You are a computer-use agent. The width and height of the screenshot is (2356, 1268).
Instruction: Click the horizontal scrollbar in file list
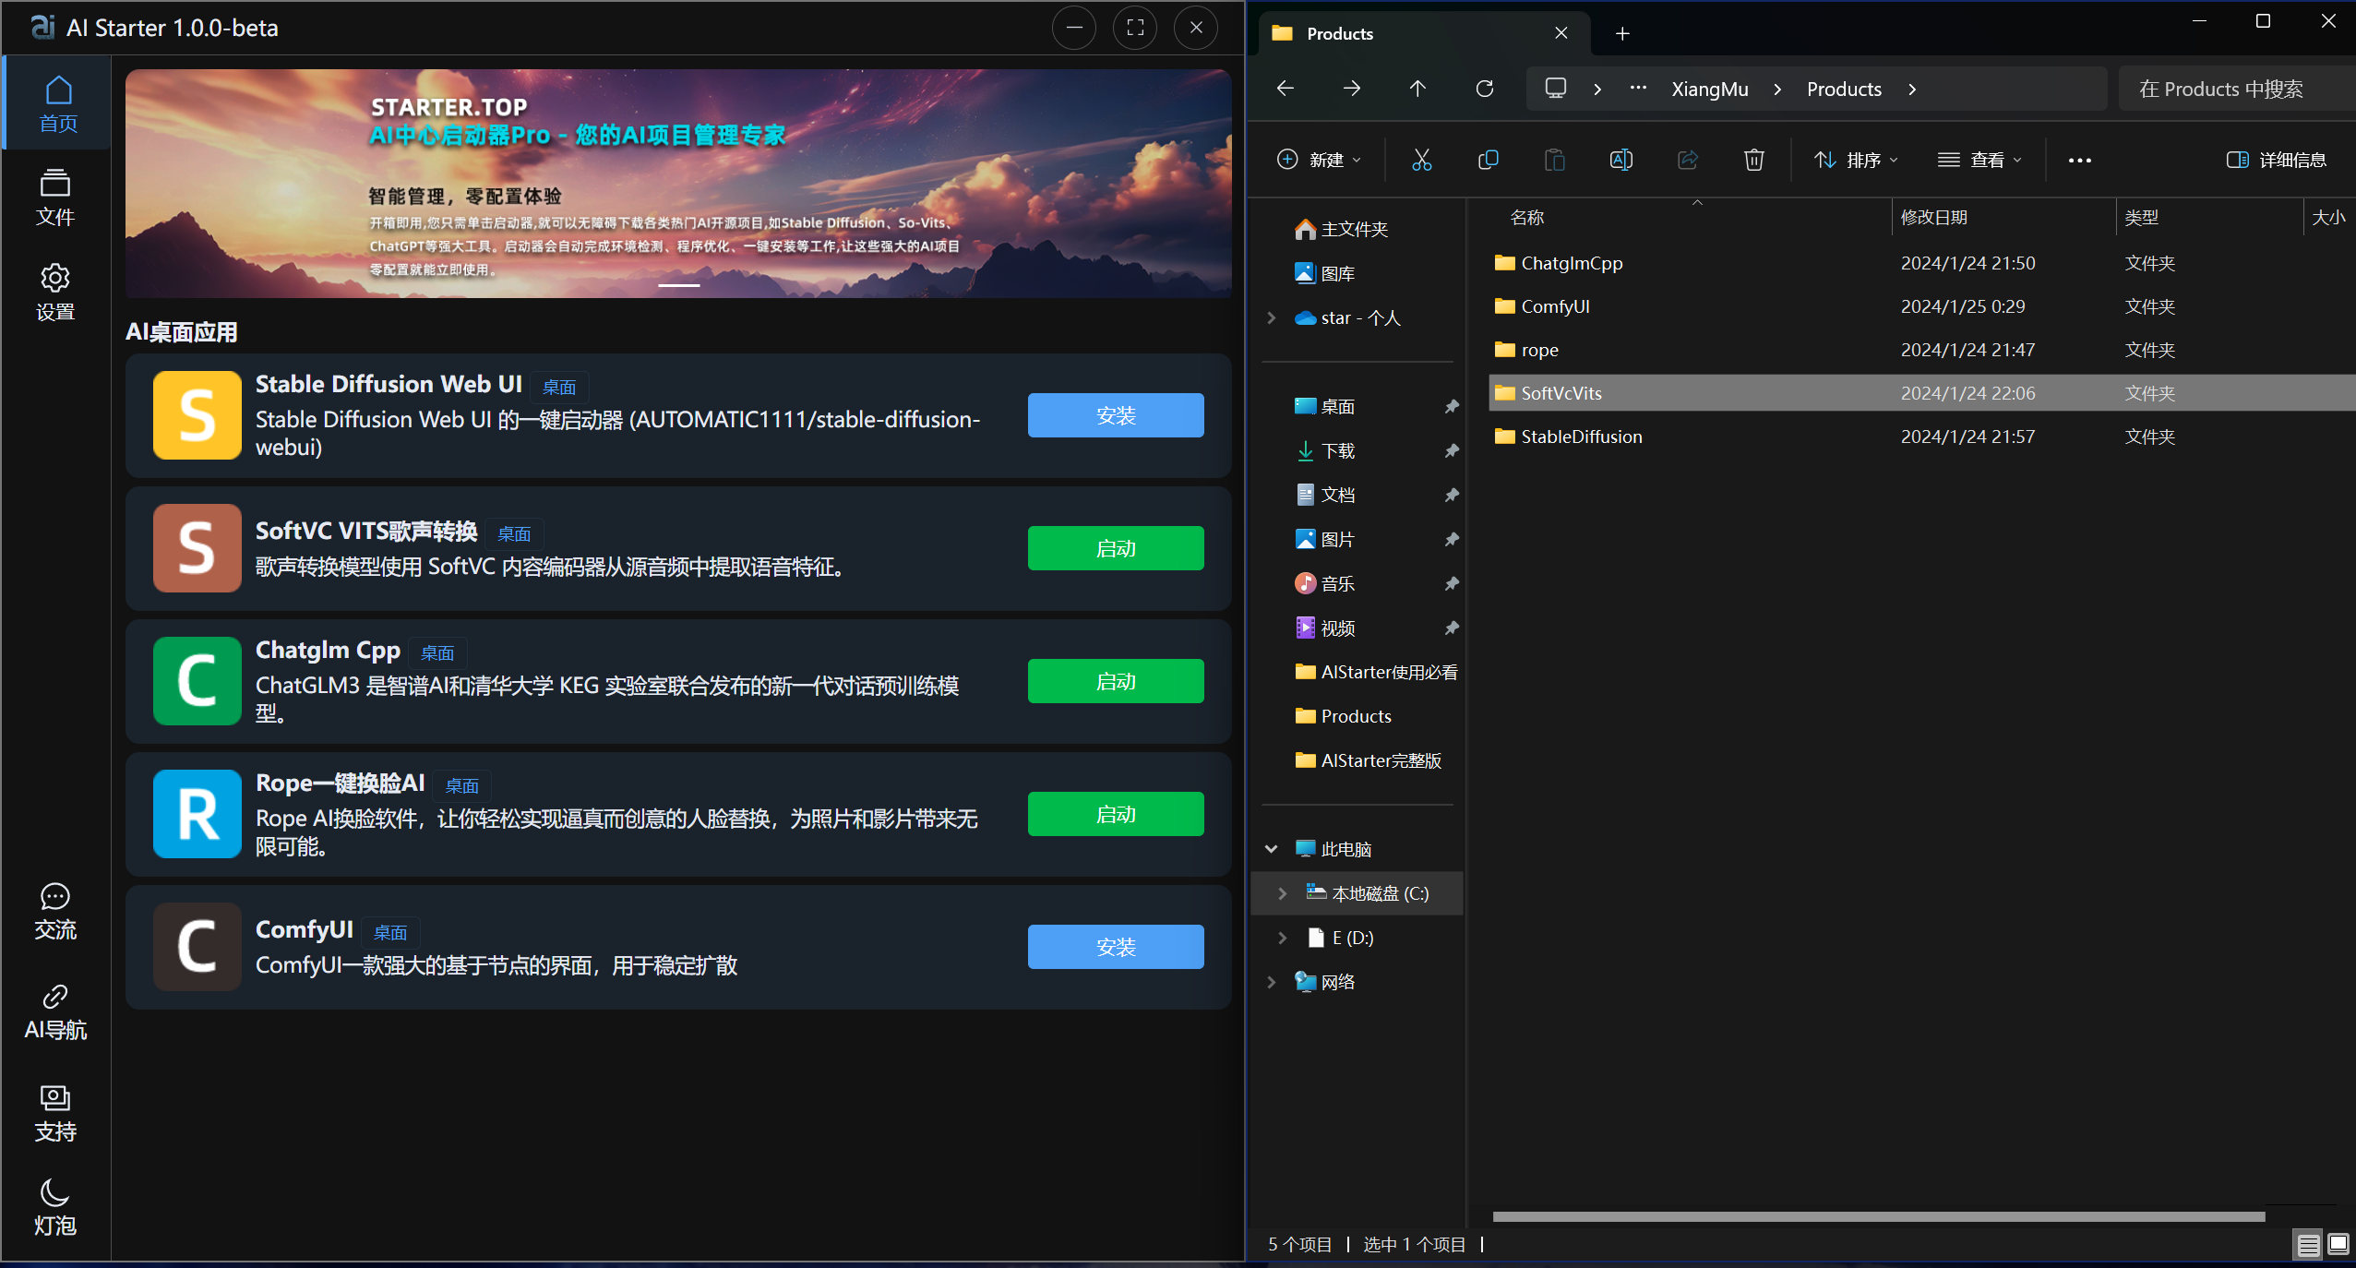tap(1879, 1216)
